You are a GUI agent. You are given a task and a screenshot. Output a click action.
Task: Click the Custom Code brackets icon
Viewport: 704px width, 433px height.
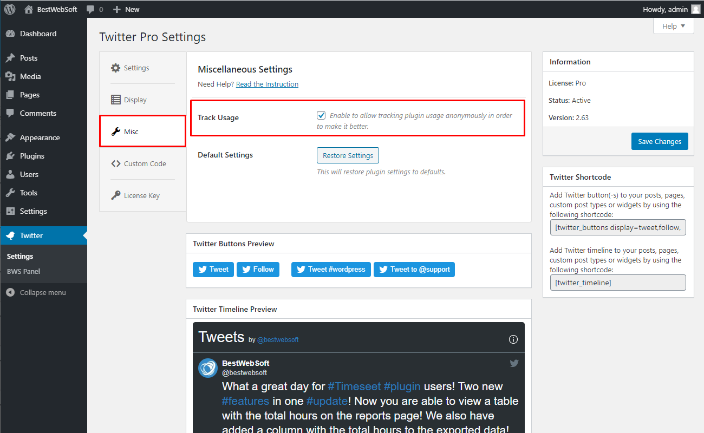click(x=115, y=163)
